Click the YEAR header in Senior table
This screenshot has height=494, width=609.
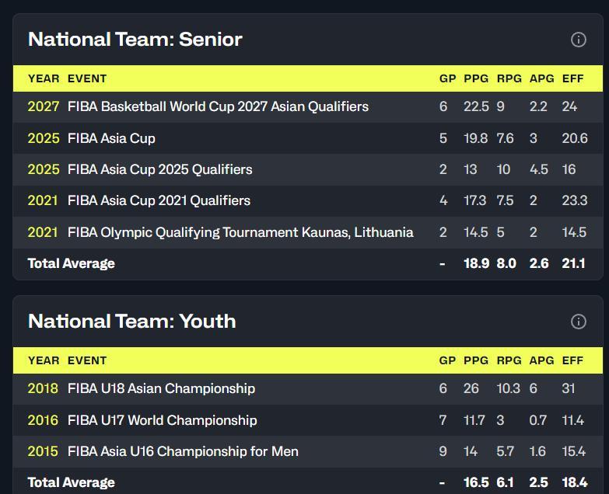coord(44,78)
